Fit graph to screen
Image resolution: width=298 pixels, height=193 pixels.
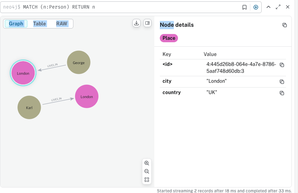(x=147, y=180)
